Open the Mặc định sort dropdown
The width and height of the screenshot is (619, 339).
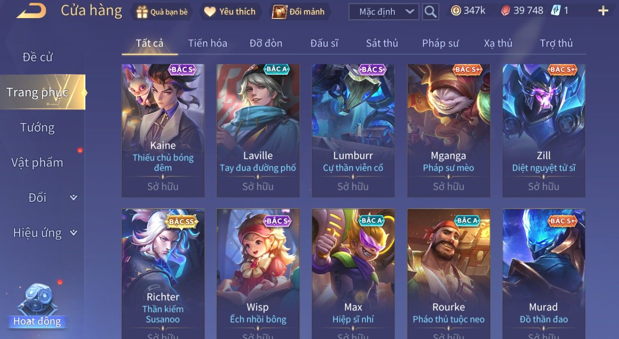(383, 12)
